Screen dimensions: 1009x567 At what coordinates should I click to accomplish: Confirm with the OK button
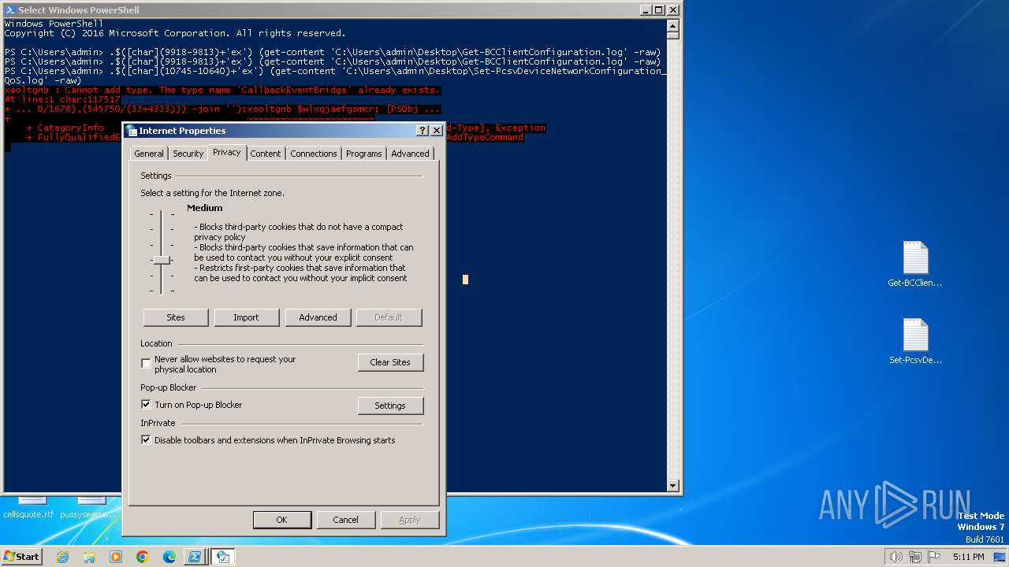pos(281,520)
